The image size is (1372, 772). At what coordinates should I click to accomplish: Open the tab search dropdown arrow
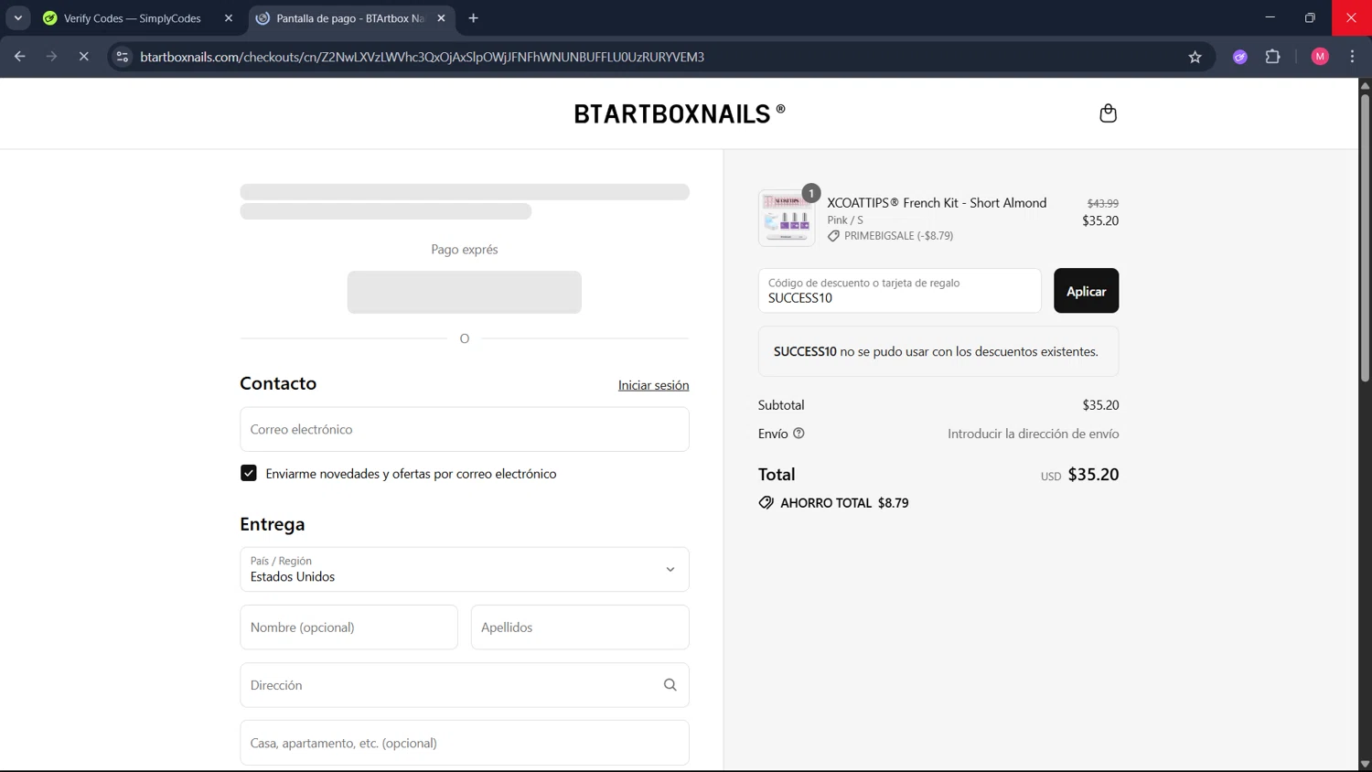click(17, 18)
